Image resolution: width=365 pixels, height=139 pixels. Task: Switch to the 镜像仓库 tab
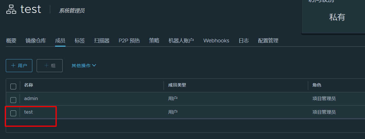(x=35, y=41)
